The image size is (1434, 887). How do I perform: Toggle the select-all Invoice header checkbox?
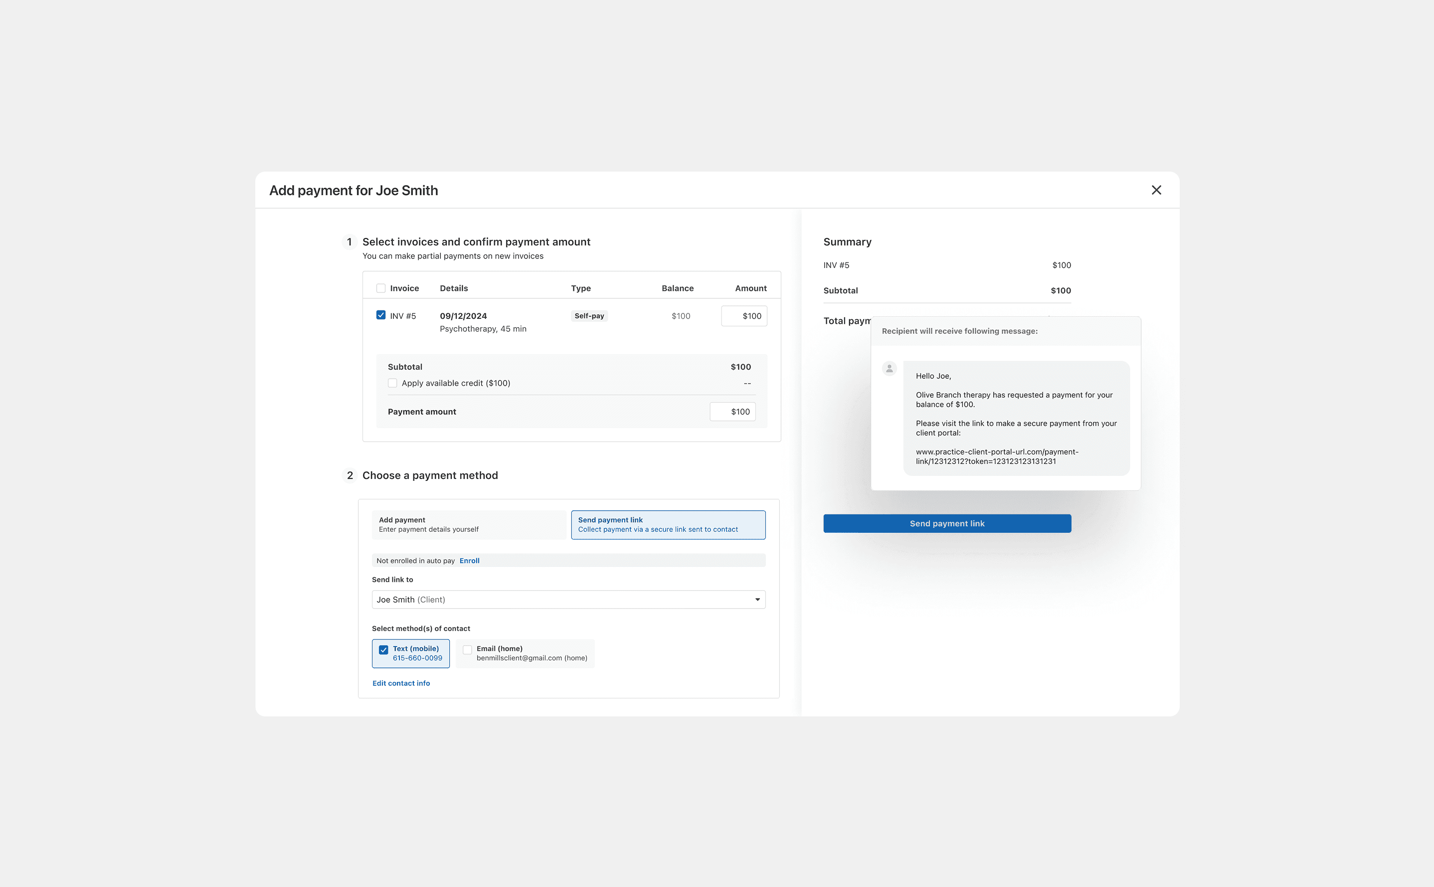click(x=381, y=288)
